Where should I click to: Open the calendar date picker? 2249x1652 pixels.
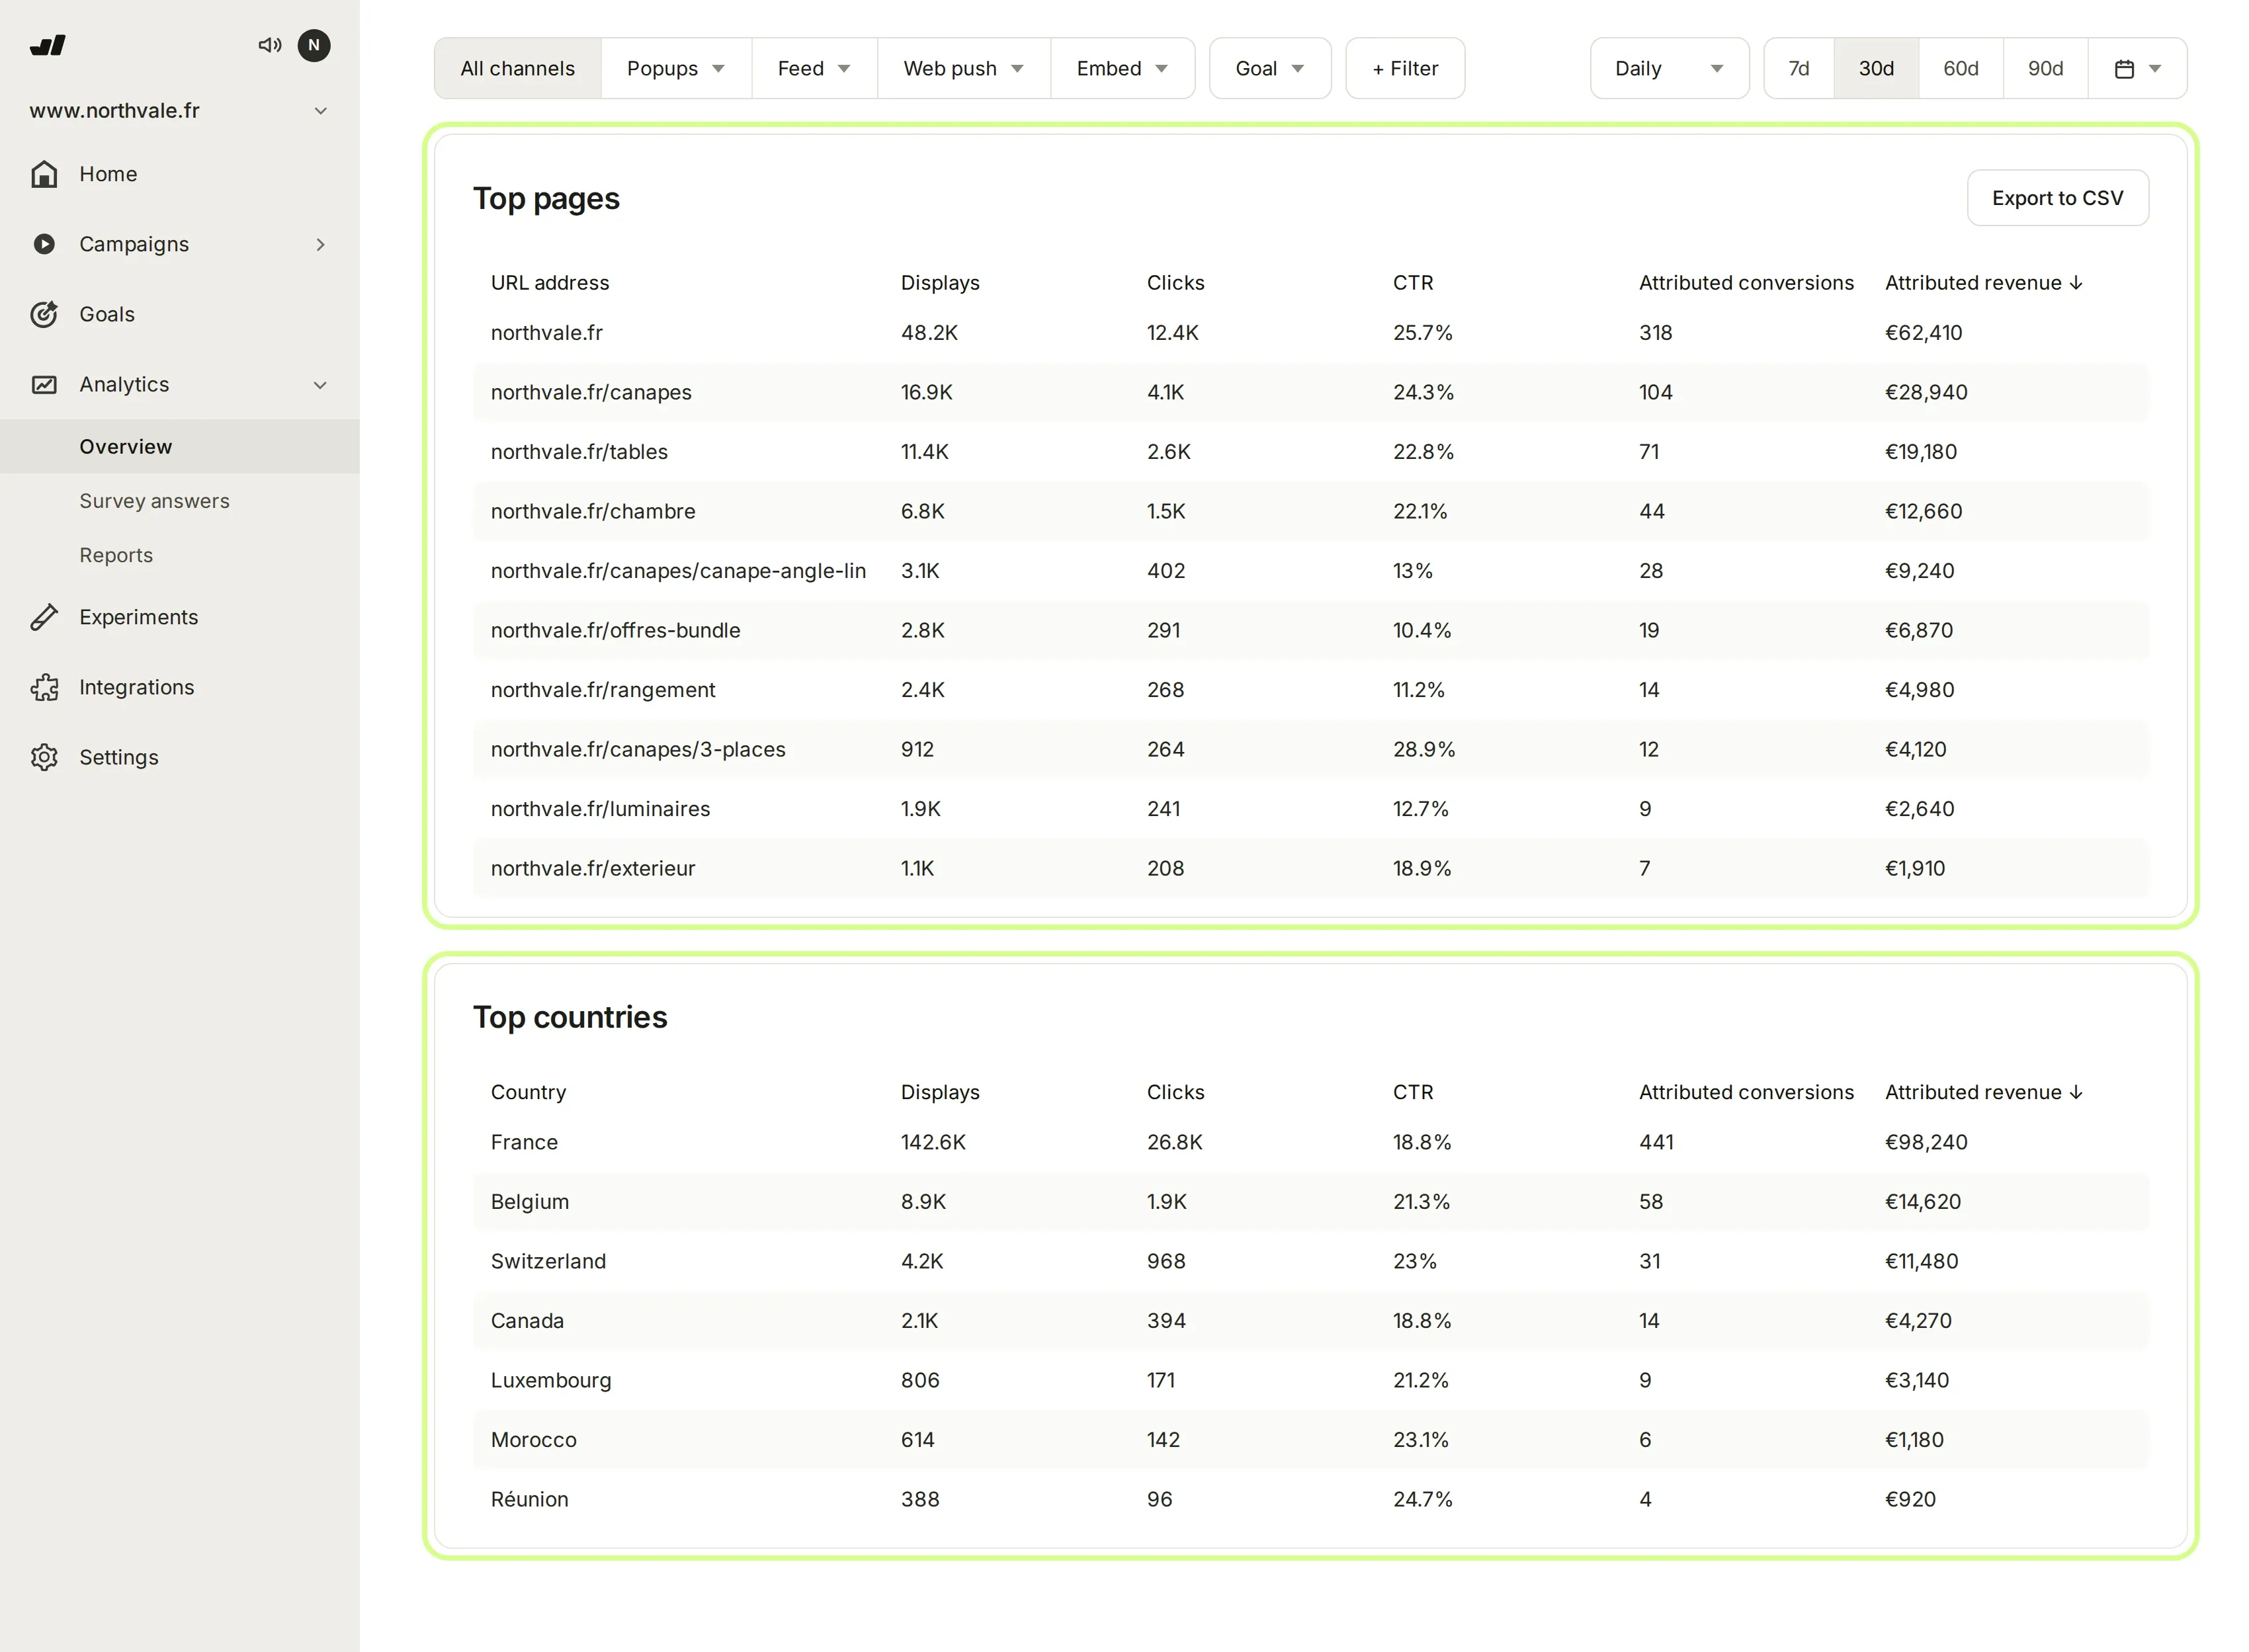tap(2137, 68)
